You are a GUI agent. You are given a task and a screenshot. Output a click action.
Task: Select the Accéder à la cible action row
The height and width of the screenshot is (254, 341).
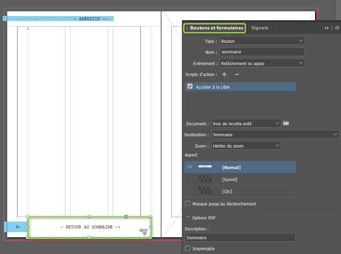(x=240, y=87)
